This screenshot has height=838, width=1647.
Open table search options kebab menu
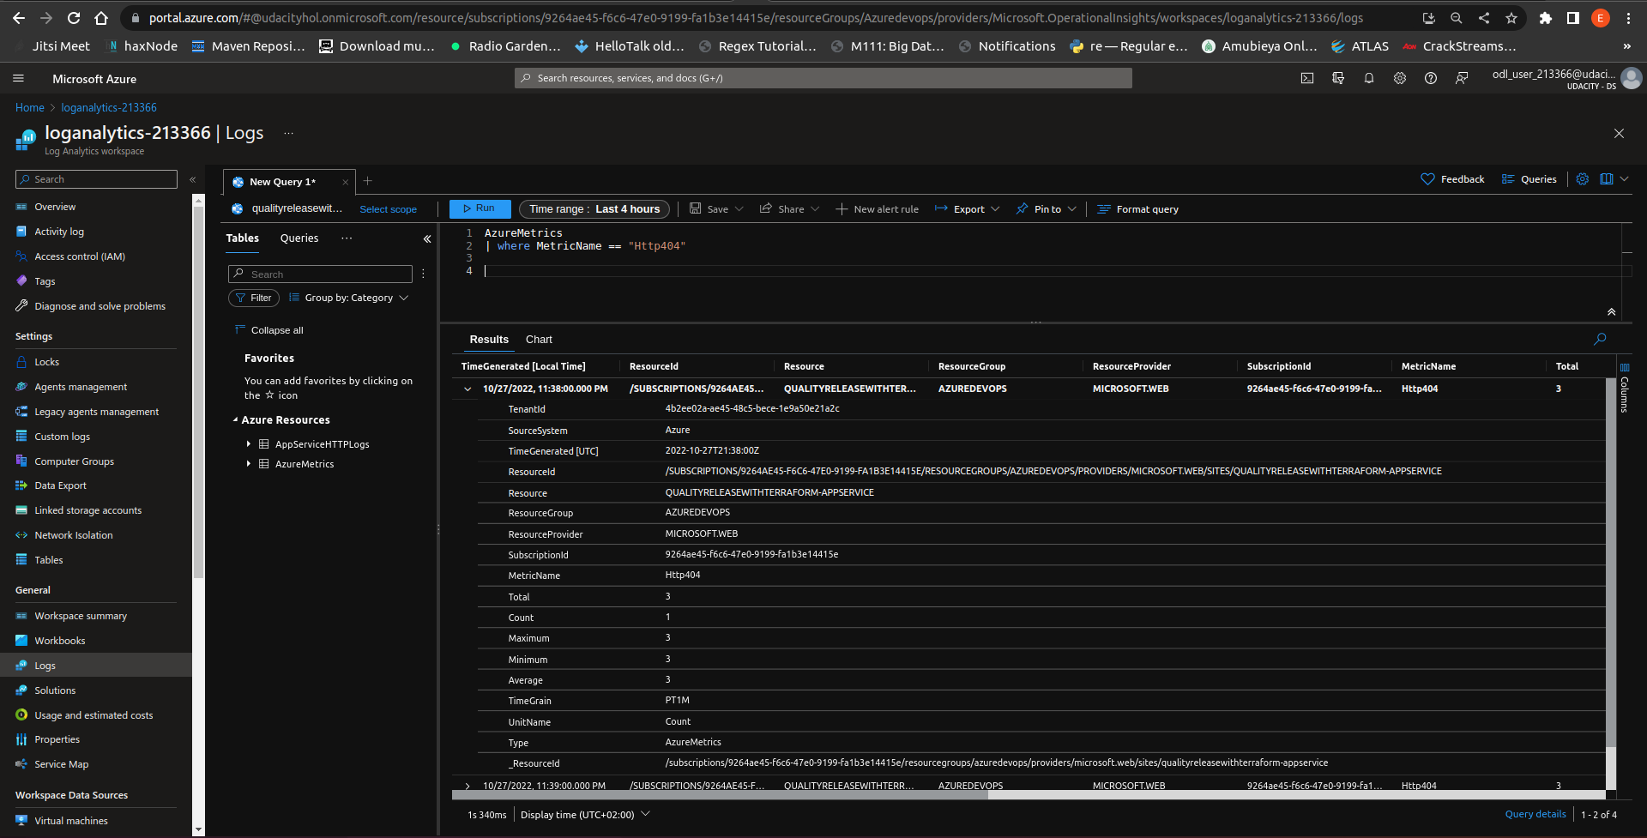(423, 274)
